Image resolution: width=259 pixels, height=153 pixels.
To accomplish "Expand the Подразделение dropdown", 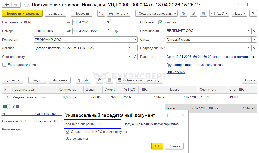I will click(x=249, y=48).
